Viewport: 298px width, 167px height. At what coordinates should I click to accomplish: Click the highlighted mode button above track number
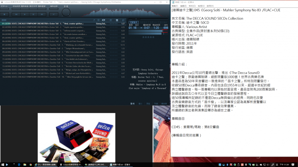tap(134, 22)
